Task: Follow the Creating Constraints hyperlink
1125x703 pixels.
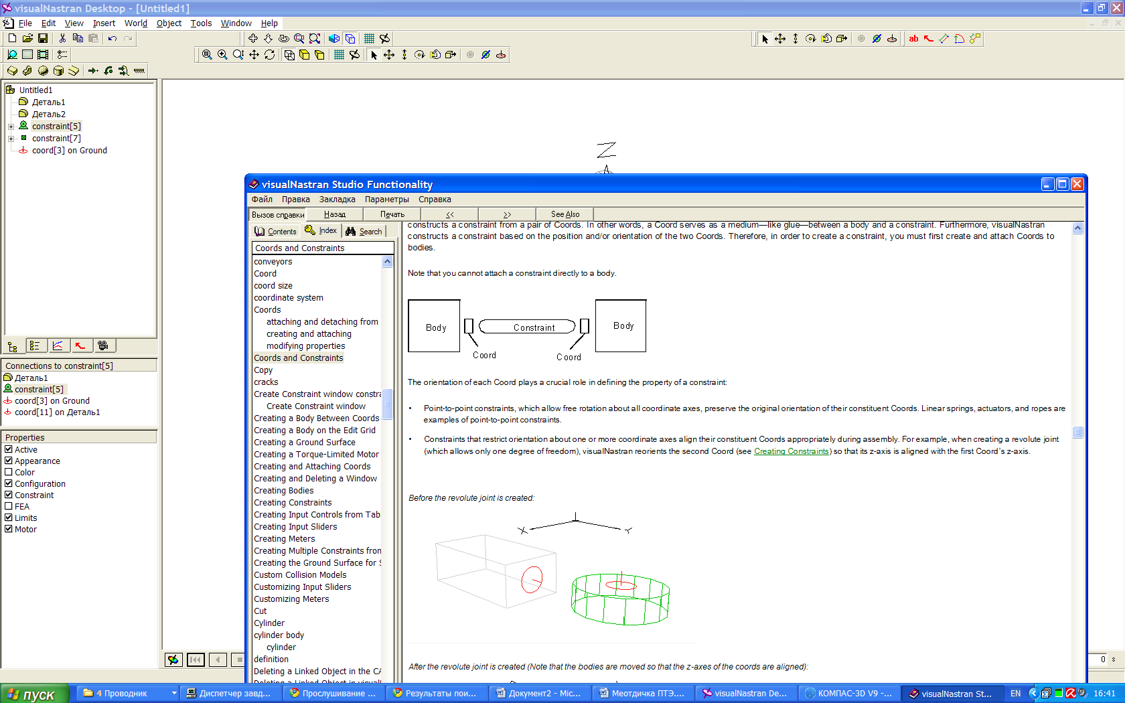Action: (x=792, y=451)
